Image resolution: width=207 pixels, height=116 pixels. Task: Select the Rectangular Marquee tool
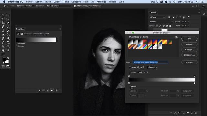pyautogui.click(x=8, y=15)
